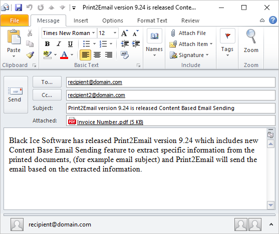Toggle italic formatting
279x234 pixels.
pyautogui.click(x=59, y=43)
